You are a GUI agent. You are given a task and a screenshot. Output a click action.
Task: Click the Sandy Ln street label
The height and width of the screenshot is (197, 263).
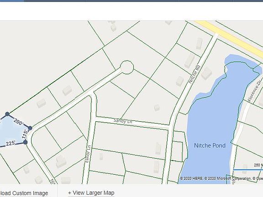tap(123, 121)
